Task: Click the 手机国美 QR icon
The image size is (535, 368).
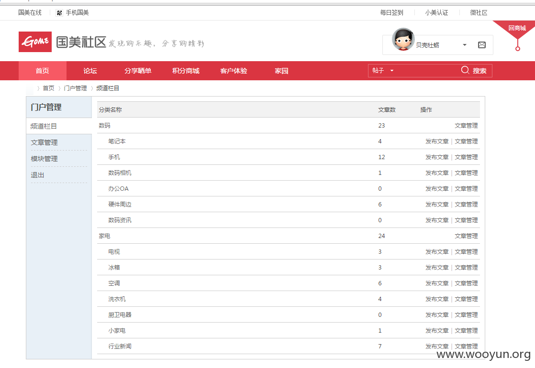Action: coord(59,13)
